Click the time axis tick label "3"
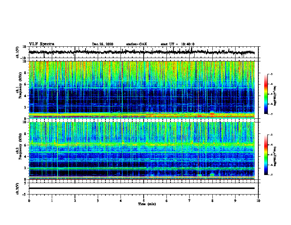The height and width of the screenshot is (225, 291). (x=98, y=201)
